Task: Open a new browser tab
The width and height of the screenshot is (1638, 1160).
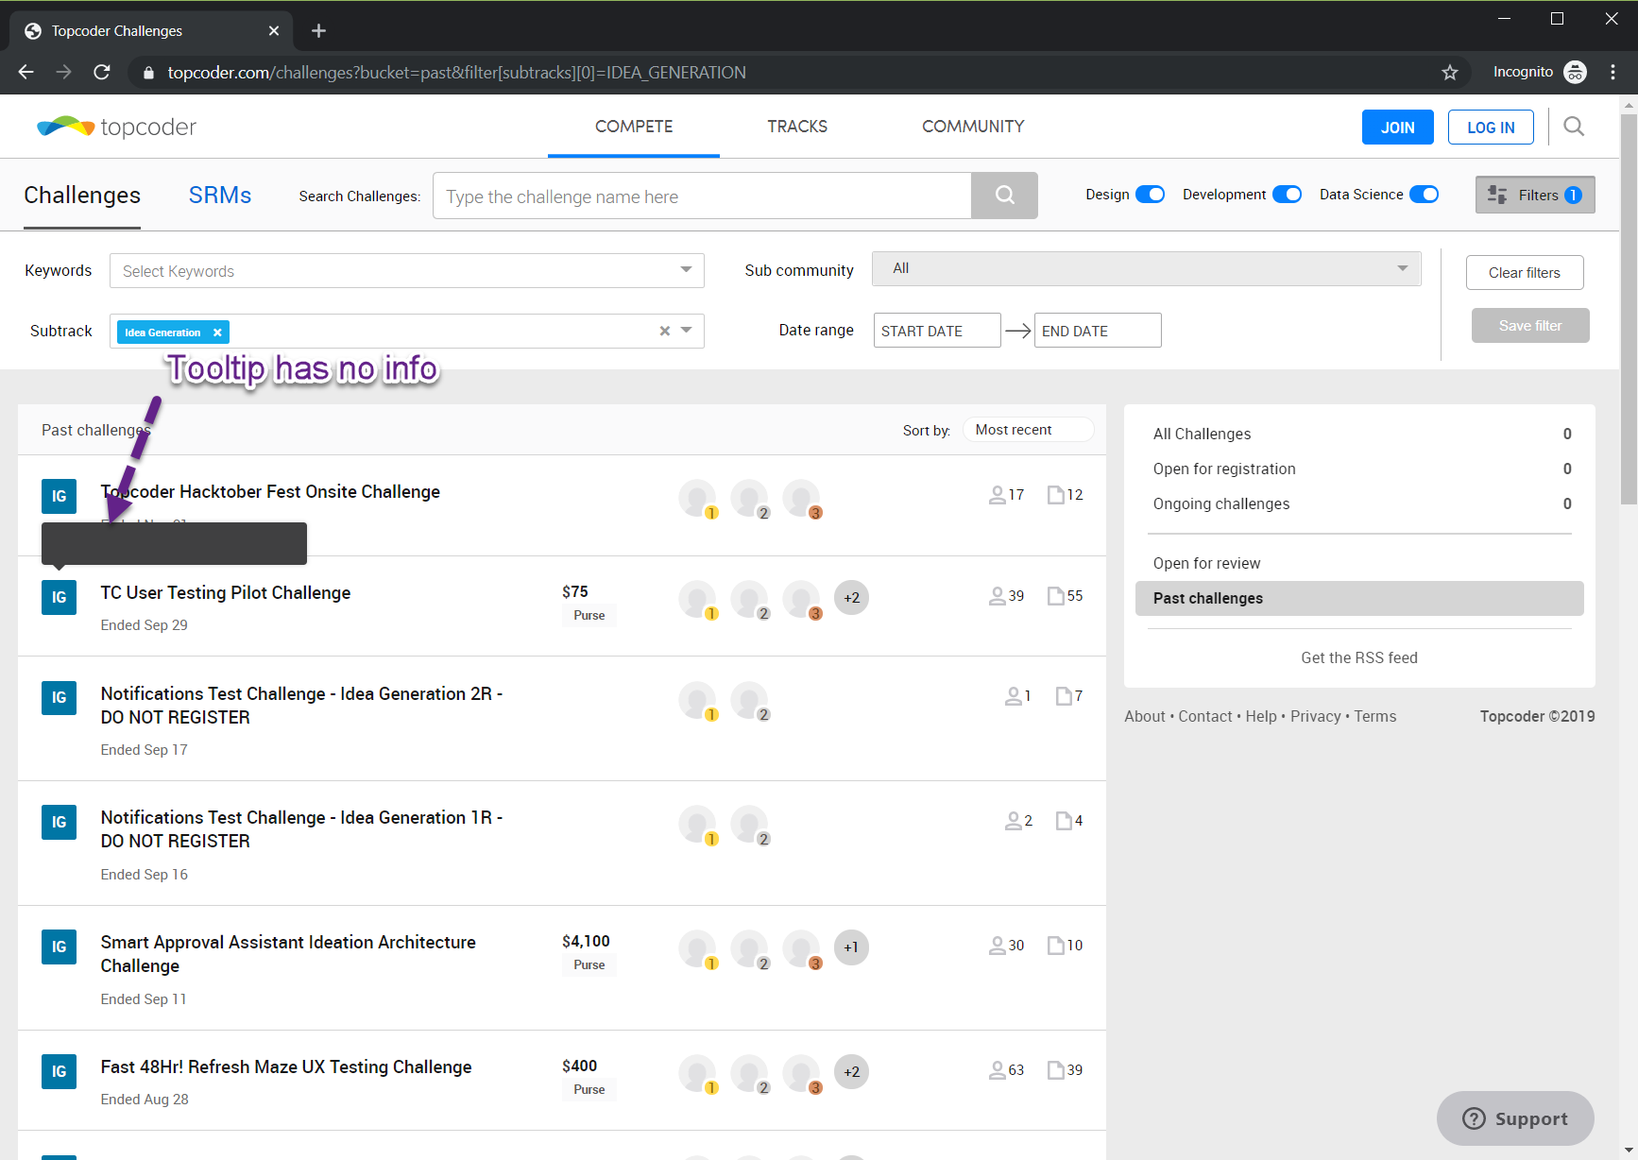Action: click(319, 31)
